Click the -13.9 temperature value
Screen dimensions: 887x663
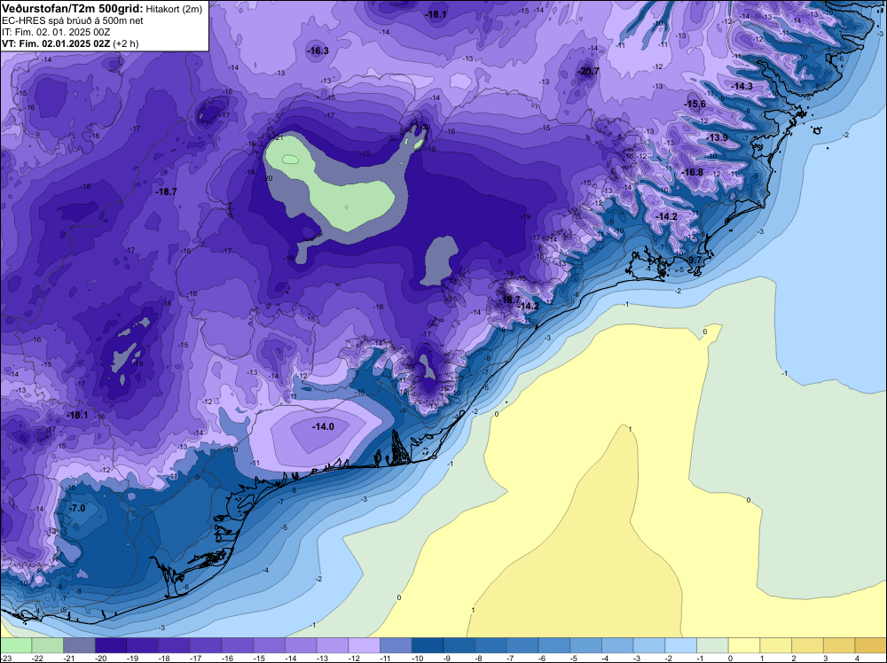click(x=718, y=138)
